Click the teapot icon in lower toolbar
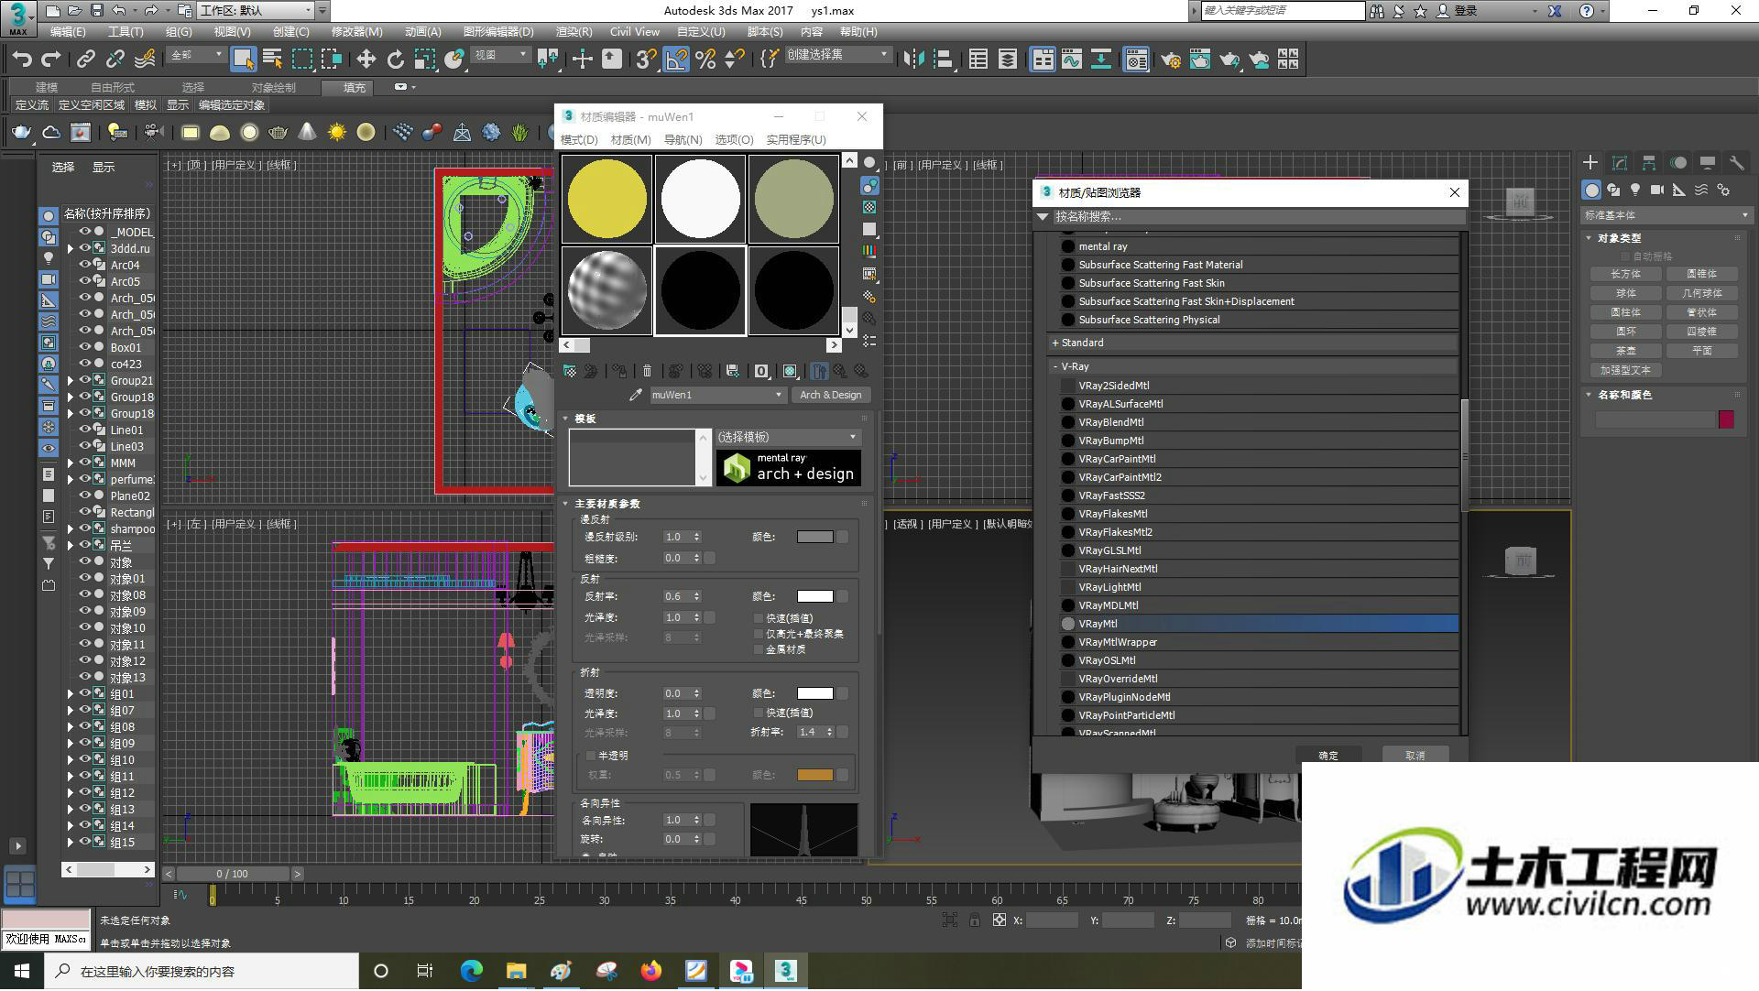The width and height of the screenshot is (1759, 991). pos(21,133)
